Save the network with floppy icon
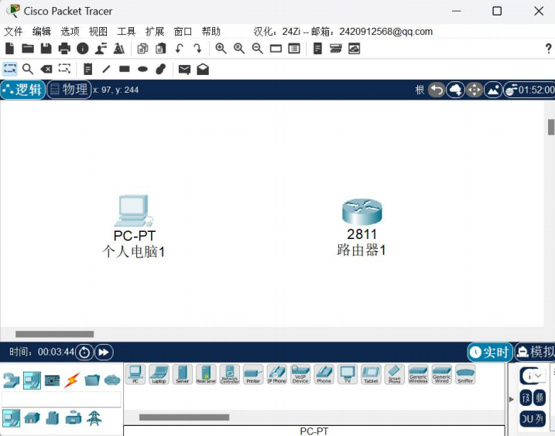This screenshot has height=436, width=555. 46,49
